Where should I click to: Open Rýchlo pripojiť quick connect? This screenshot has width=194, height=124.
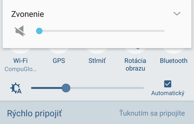[x=34, y=113]
